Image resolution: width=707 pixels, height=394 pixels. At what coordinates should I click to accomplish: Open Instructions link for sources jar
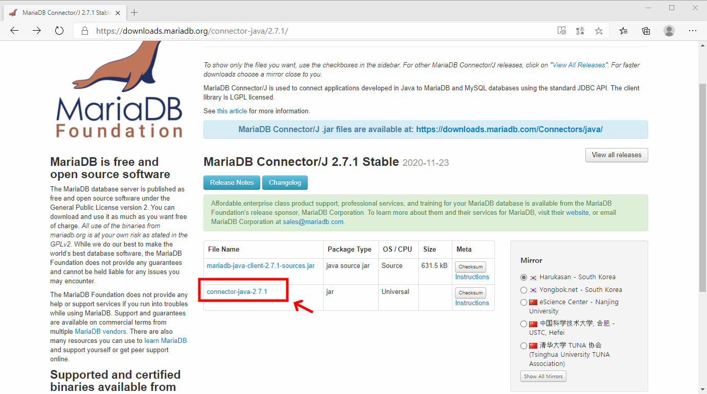click(x=472, y=277)
